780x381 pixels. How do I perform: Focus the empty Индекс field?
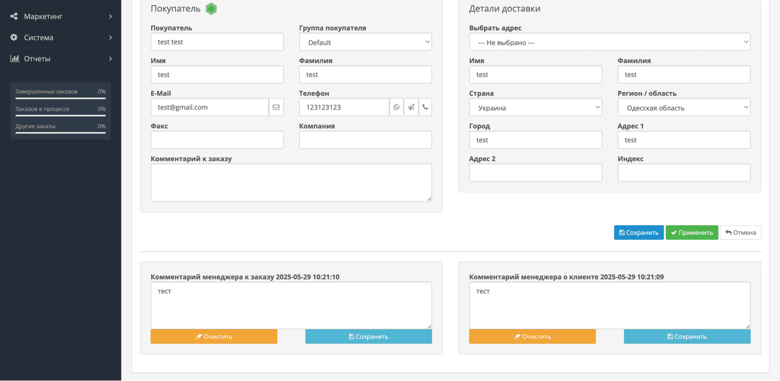coord(684,172)
